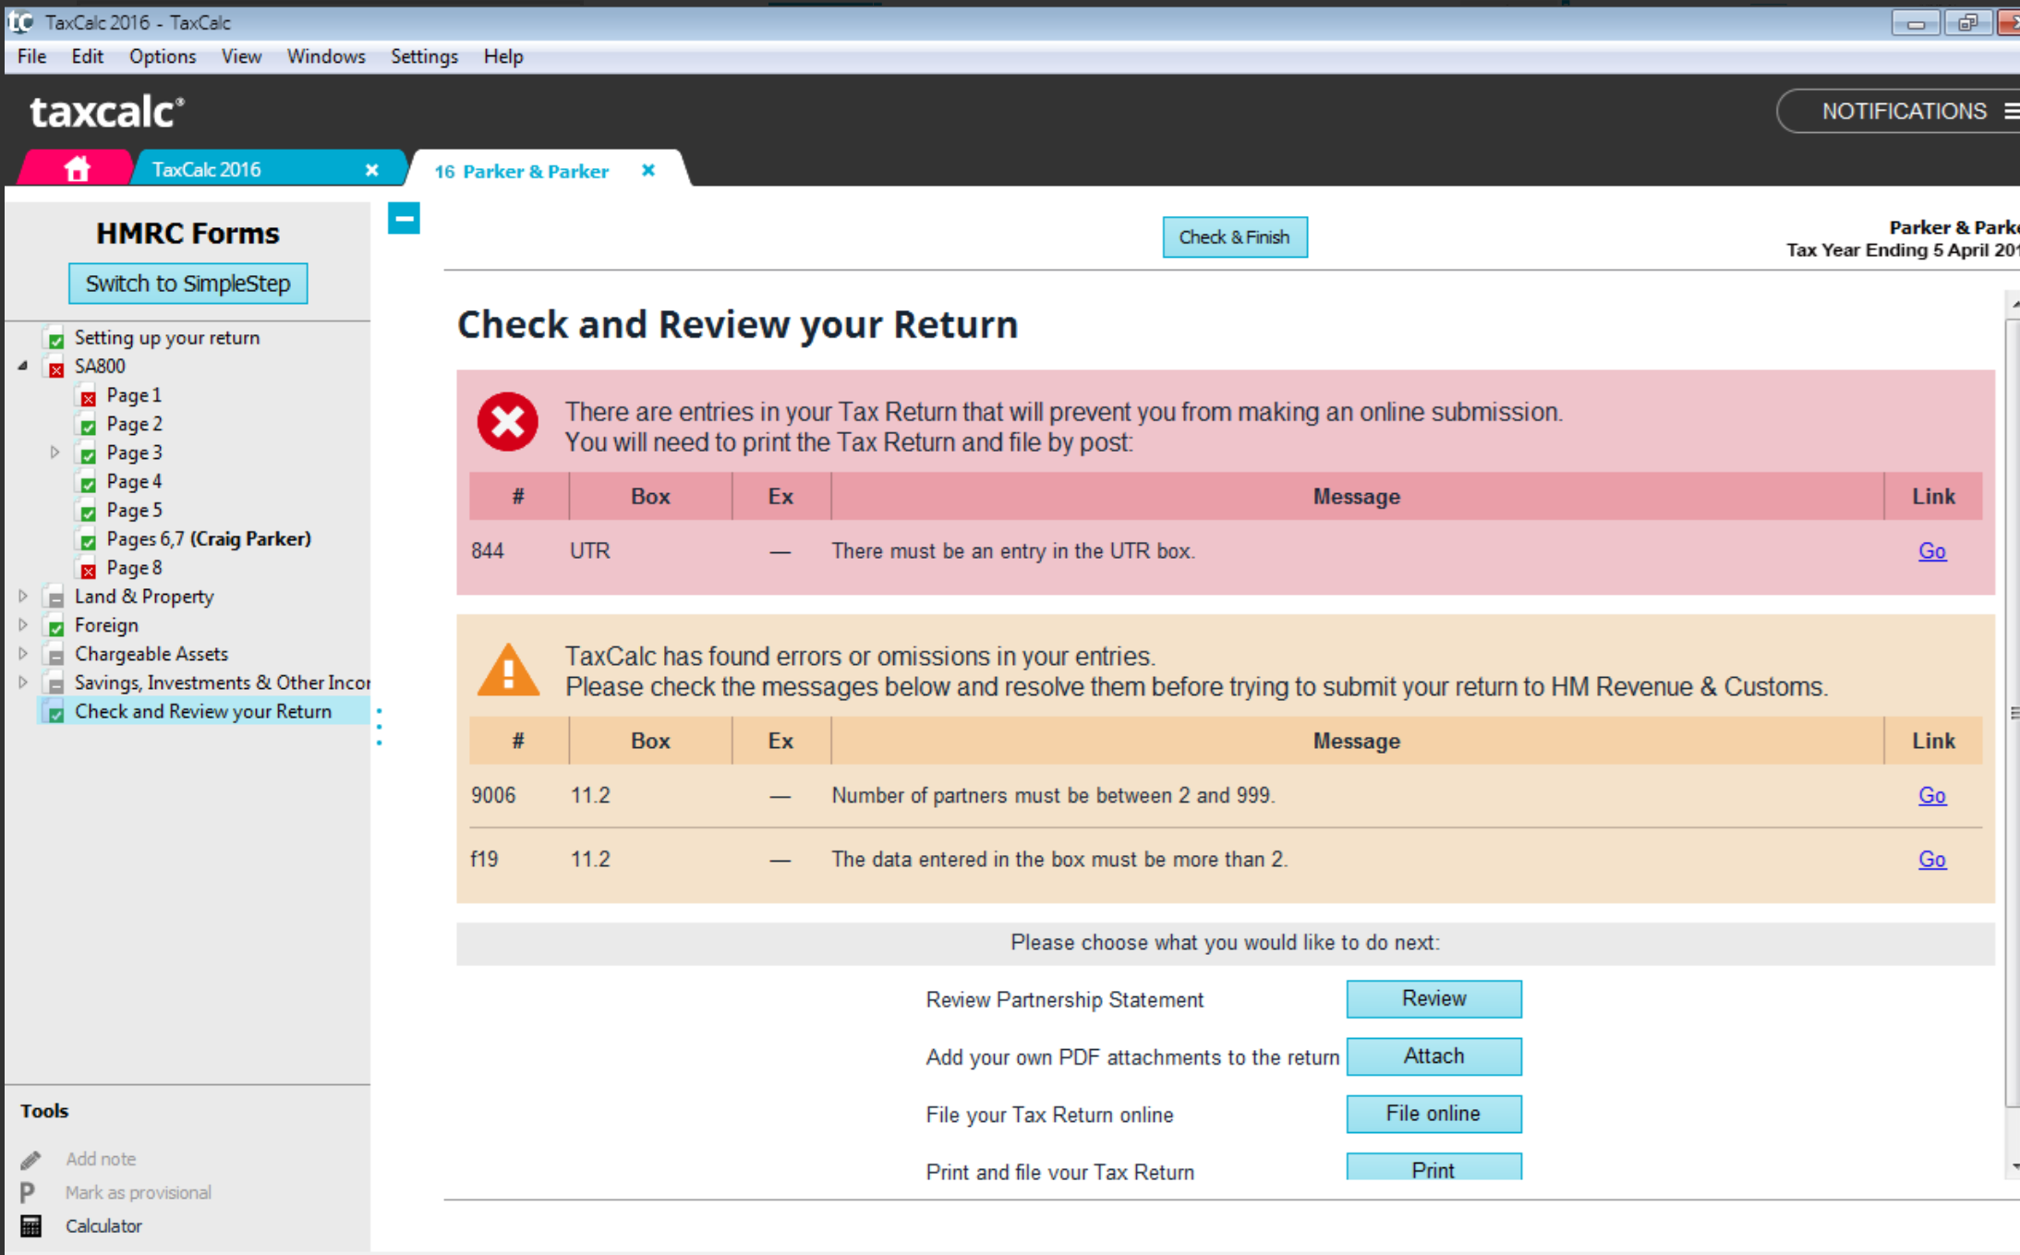Click Switch to SimpleStep button
2020x1255 pixels.
[x=187, y=284]
